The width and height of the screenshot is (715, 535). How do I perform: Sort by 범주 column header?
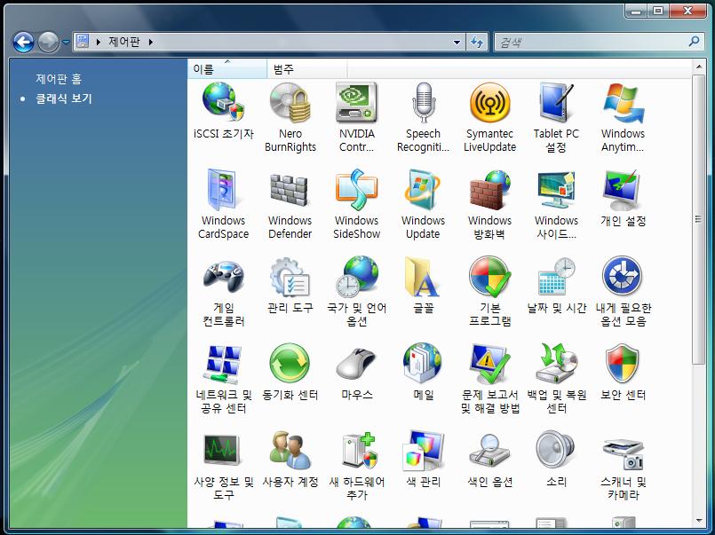[307, 69]
